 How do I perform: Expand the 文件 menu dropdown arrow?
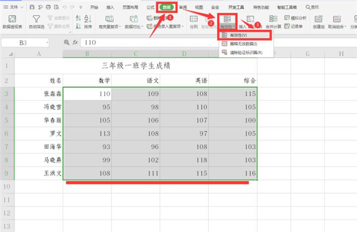[x=22, y=8]
